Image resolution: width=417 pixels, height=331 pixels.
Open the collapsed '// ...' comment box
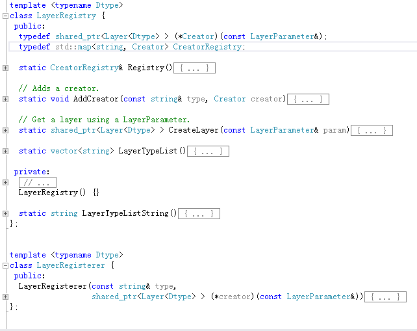[x=38, y=183]
